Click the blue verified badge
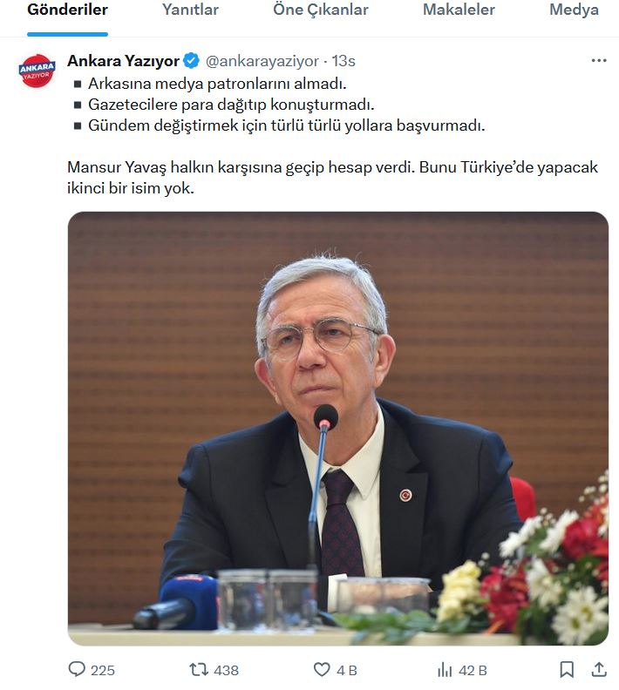The width and height of the screenshot is (619, 690). point(191,60)
